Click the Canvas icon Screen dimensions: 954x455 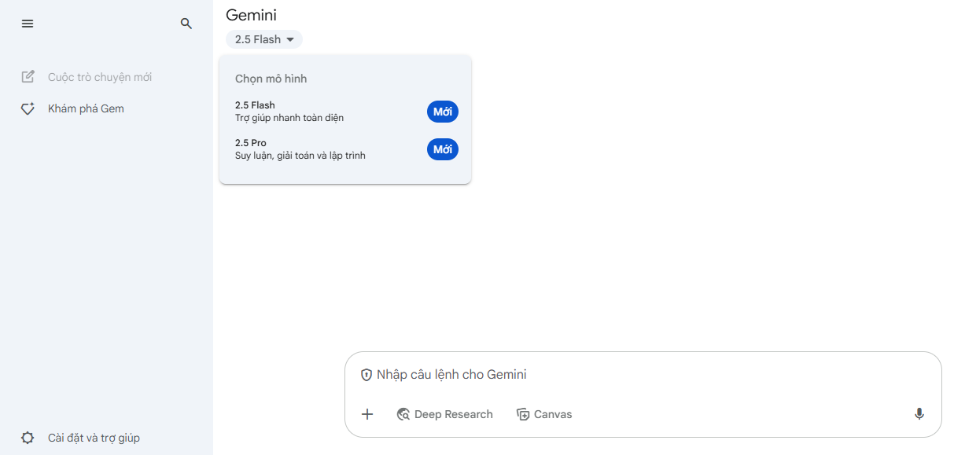click(523, 414)
